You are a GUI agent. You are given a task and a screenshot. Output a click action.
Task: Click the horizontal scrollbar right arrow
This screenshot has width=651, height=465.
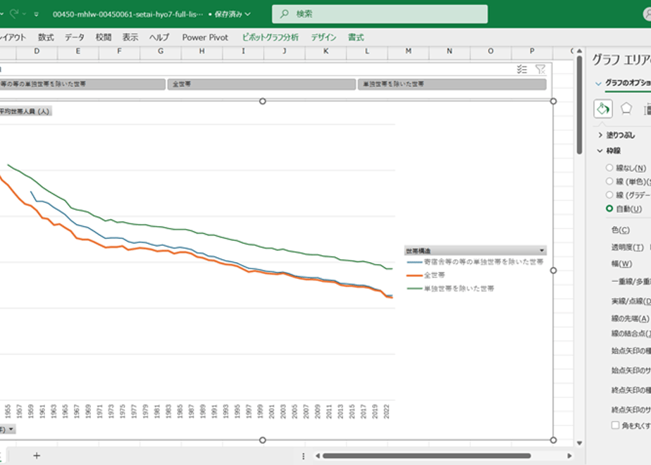(x=569, y=456)
